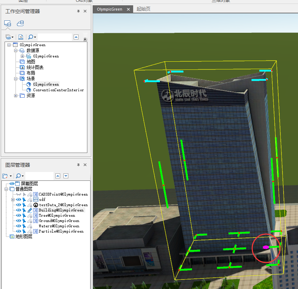Image resolution: width=298 pixels, height=289 pixels.
Task: Click the workspace manager locate-item icon
Action: coord(21,37)
